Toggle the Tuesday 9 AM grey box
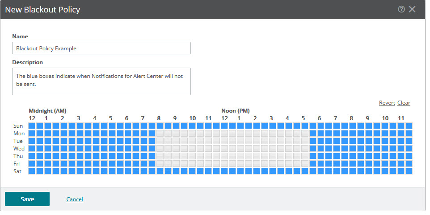430x215 pixels. 176,141
